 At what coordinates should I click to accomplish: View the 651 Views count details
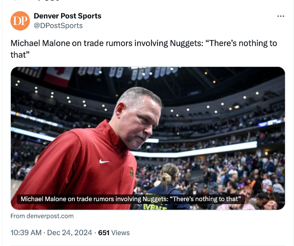coord(114,233)
